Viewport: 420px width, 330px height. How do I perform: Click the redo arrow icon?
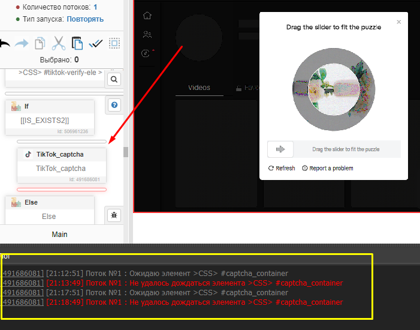pyautogui.click(x=22, y=43)
